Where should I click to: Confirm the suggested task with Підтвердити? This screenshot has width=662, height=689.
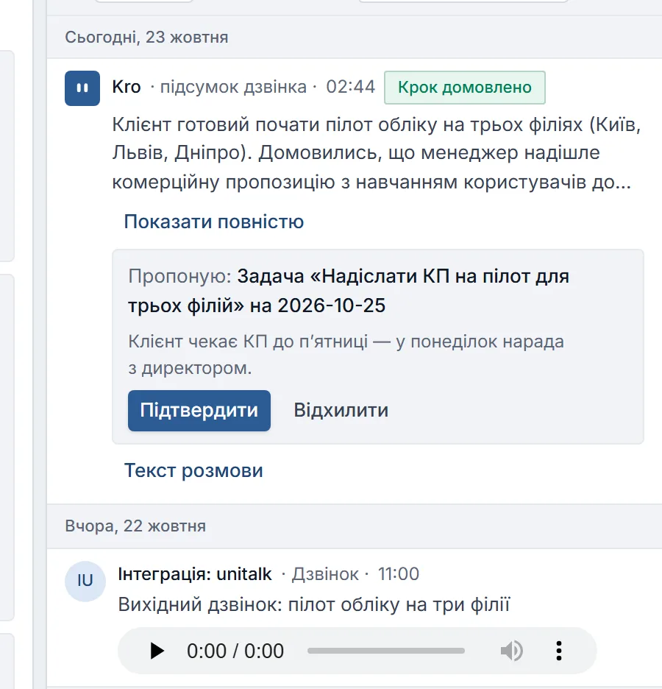[199, 411]
